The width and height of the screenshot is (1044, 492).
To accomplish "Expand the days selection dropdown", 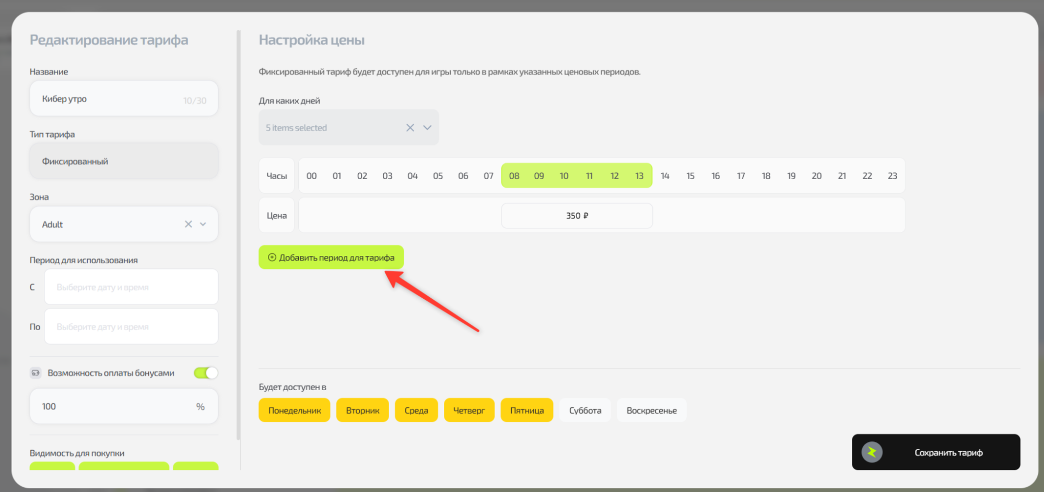I will click(427, 127).
